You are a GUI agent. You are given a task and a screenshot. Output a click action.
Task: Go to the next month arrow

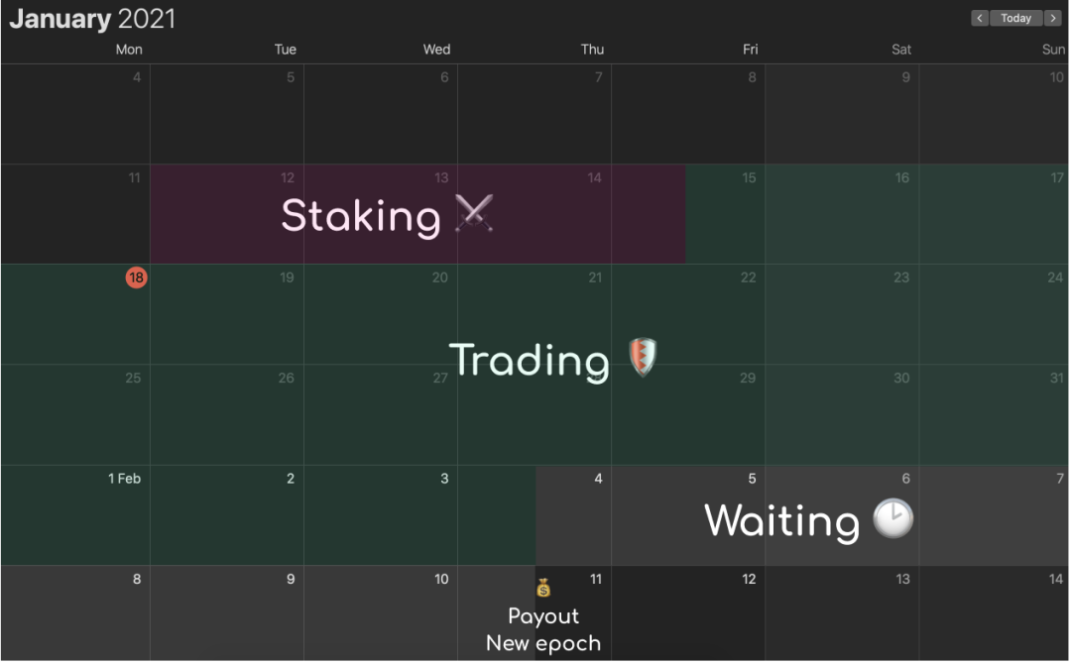tap(1053, 19)
